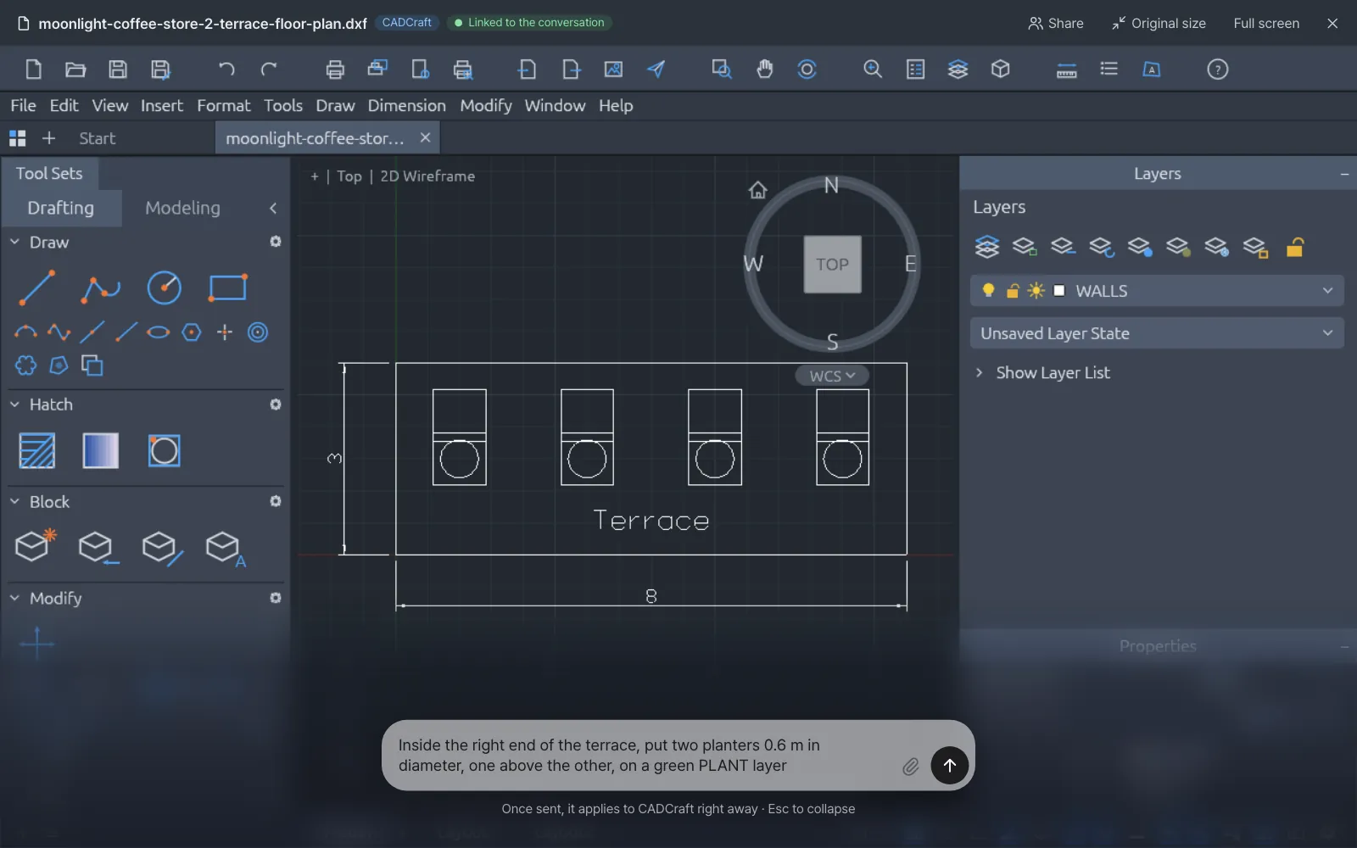
Task: Click the unlock layers padlock icon
Action: [x=1294, y=247]
